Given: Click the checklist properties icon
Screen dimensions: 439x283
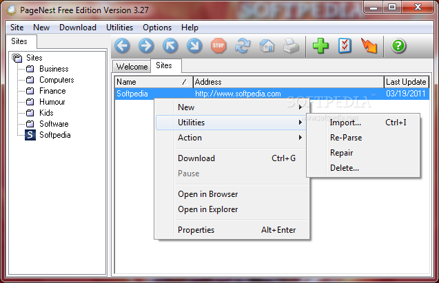Looking at the screenshot, I should pos(345,45).
